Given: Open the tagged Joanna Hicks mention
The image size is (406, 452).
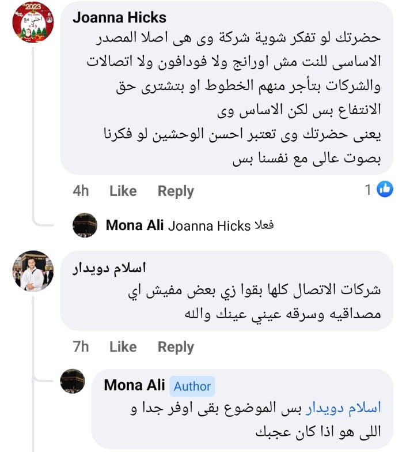Looking at the screenshot, I should click(209, 226).
